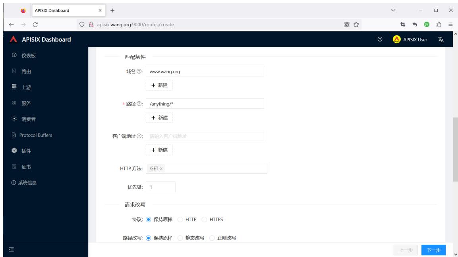This screenshot has height=257, width=458.
Task: Open a new browser tab with plus
Action: tap(112, 10)
